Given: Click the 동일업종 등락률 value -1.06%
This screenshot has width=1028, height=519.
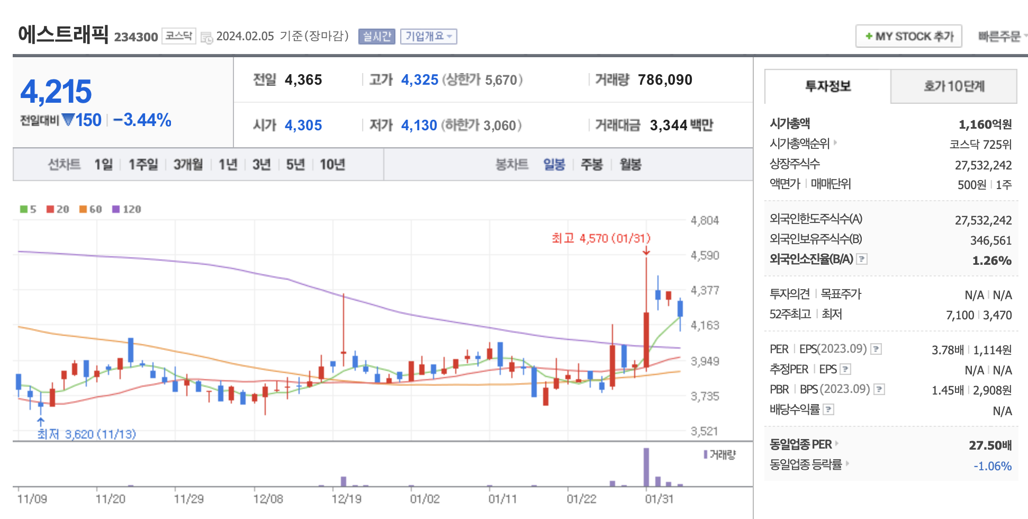Looking at the screenshot, I should 993,466.
